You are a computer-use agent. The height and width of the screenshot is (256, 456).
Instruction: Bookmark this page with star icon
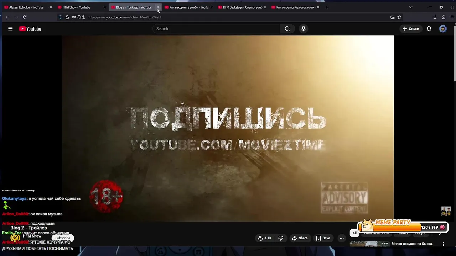coord(399,17)
